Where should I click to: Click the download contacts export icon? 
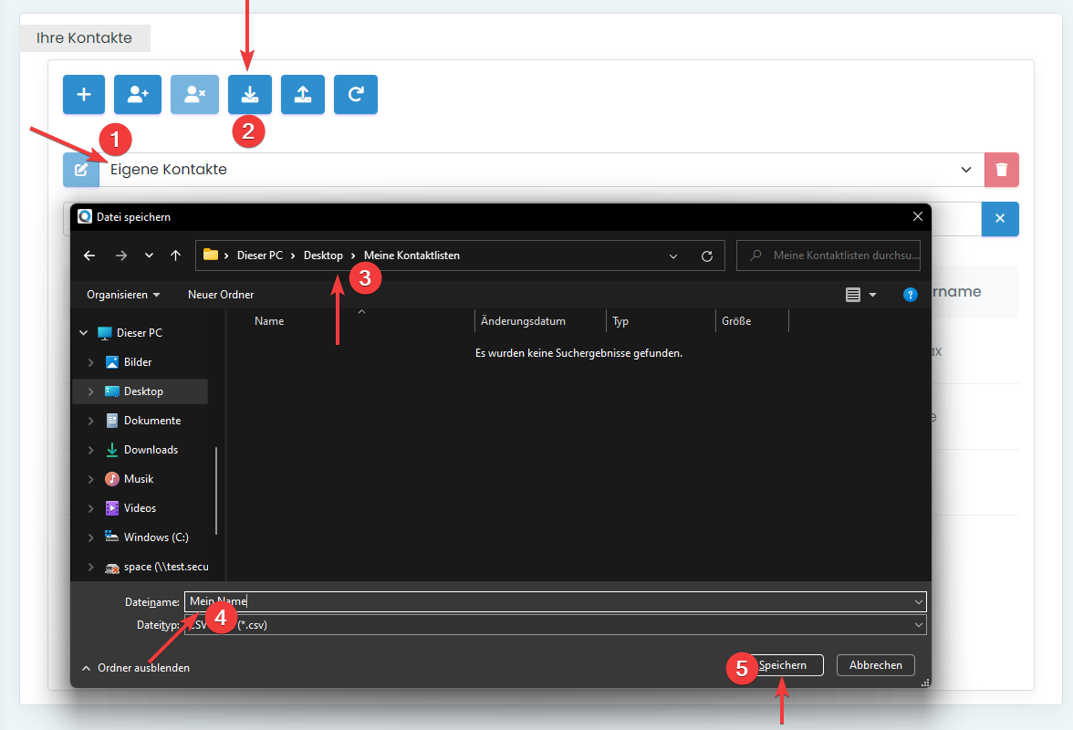click(x=250, y=95)
